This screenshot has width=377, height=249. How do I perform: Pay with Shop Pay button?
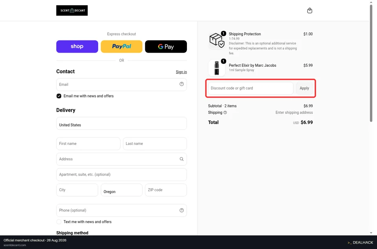click(x=77, y=46)
